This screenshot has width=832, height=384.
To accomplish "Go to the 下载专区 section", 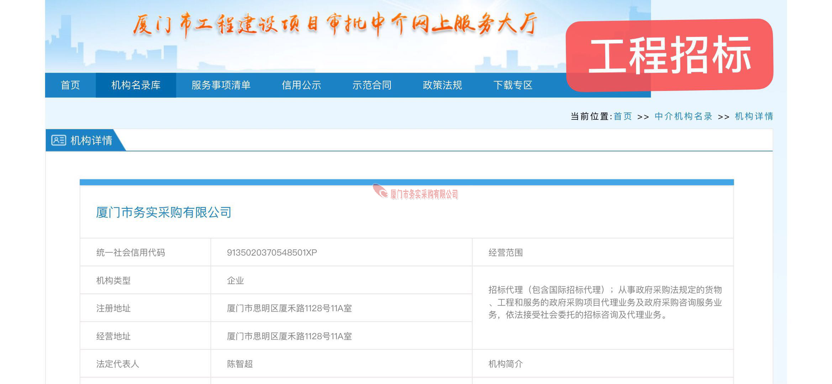I will click(512, 85).
